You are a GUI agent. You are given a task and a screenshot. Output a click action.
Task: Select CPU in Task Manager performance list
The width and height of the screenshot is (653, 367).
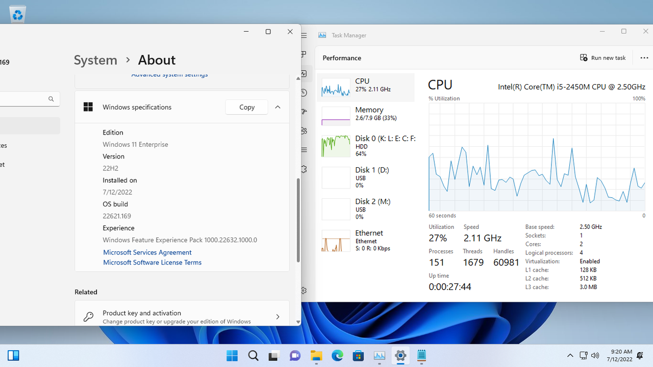(366, 88)
